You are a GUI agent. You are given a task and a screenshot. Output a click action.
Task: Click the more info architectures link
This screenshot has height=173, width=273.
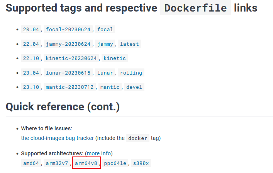99,153
